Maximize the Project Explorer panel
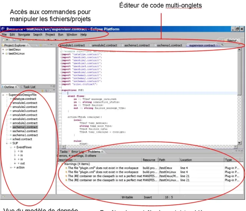 pyautogui.click(x=54, y=45)
